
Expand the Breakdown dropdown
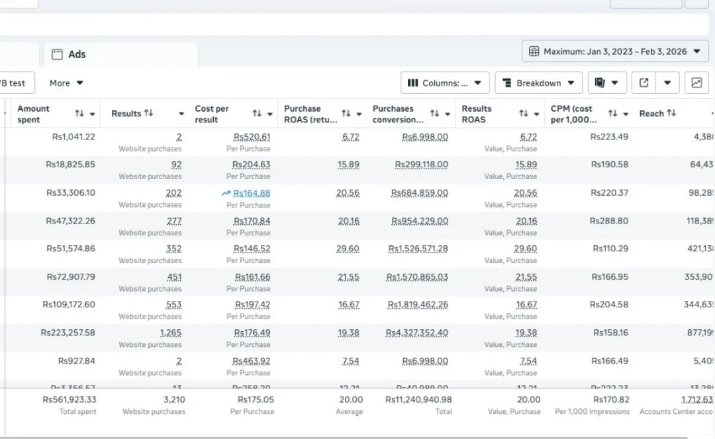pos(538,83)
